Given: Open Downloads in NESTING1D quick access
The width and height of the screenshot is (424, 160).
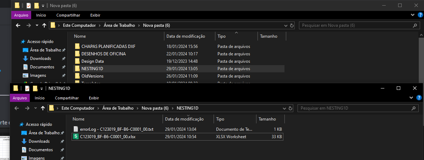Looking at the screenshot, I should click(x=39, y=141).
